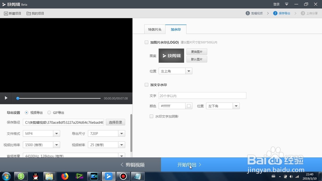The image size is (322, 181).
Task: Select GIF导出 radio button
Action: [x=49, y=113]
